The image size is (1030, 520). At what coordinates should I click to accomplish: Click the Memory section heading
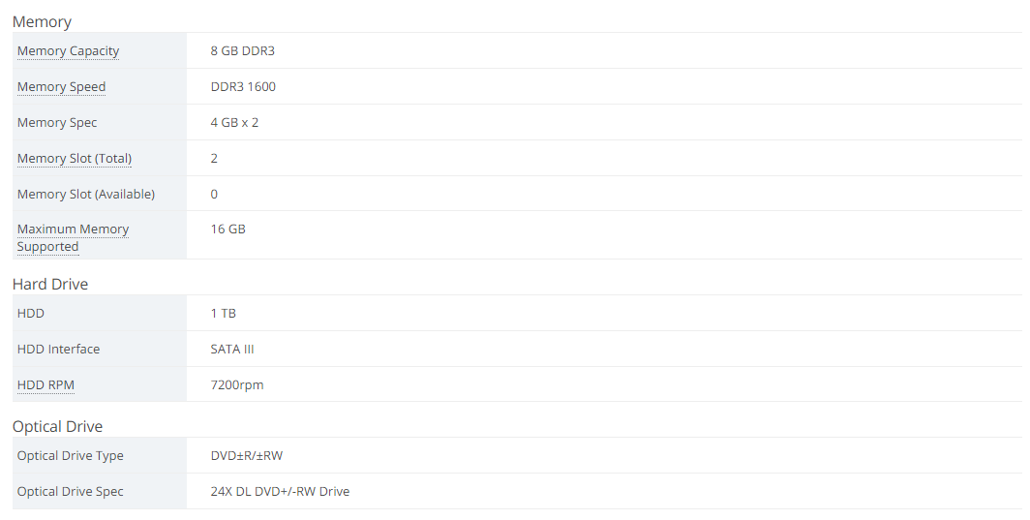pyautogui.click(x=42, y=21)
